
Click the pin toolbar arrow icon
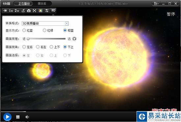coord(5,11)
